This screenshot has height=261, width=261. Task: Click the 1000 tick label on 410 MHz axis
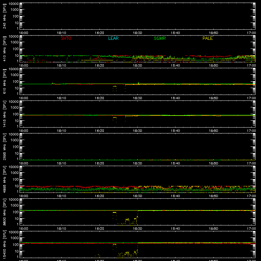(x=15, y=42)
